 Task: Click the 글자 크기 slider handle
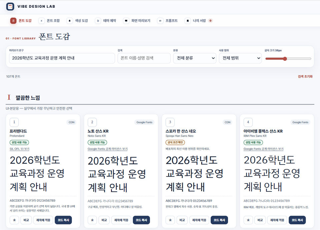tap(285, 58)
